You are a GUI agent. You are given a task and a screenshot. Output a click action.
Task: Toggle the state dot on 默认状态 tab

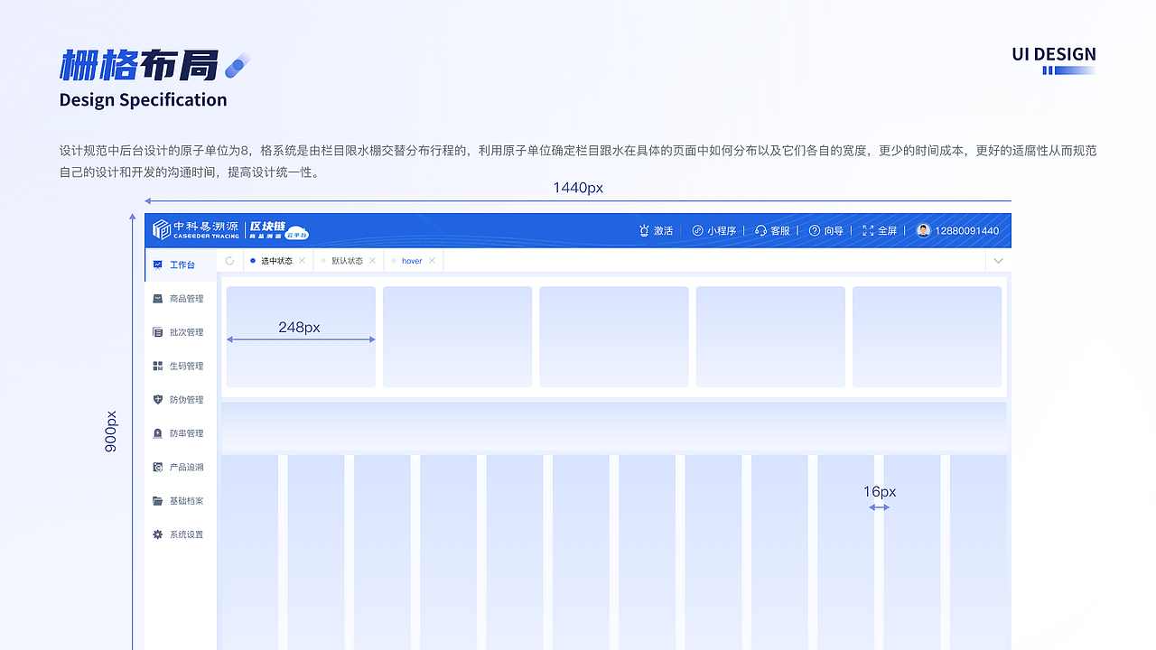coord(322,261)
